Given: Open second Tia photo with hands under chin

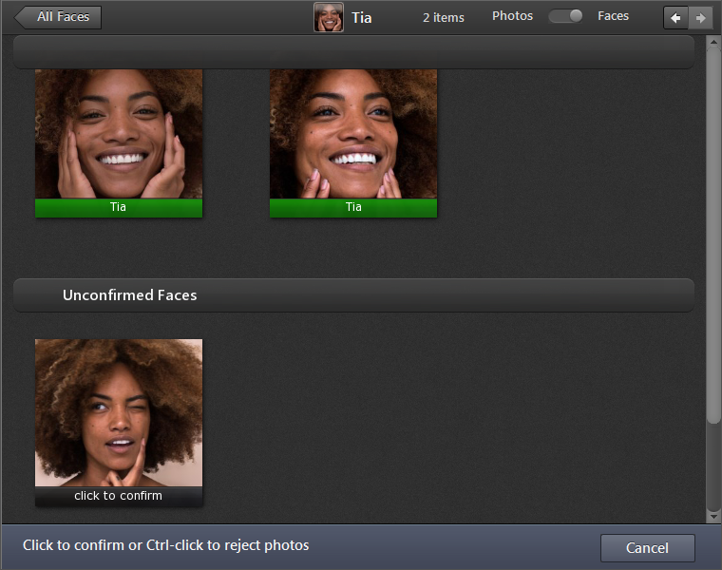Looking at the screenshot, I should click(x=353, y=134).
